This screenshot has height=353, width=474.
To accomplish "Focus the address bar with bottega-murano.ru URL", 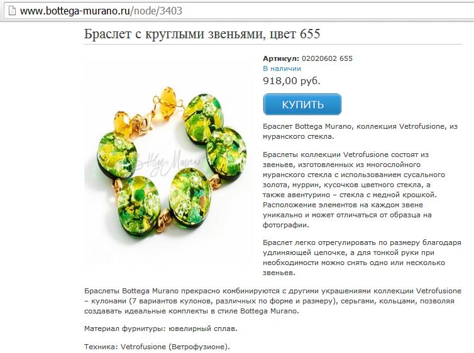I will click(x=239, y=11).
